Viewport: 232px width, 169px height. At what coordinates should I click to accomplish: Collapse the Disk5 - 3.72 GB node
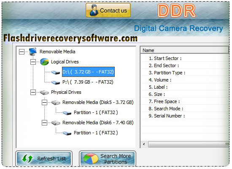click(x=44, y=103)
